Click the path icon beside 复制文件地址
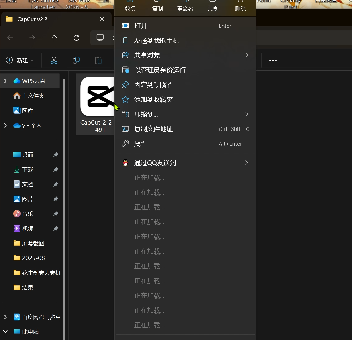This screenshot has height=340, width=352. tap(125, 129)
